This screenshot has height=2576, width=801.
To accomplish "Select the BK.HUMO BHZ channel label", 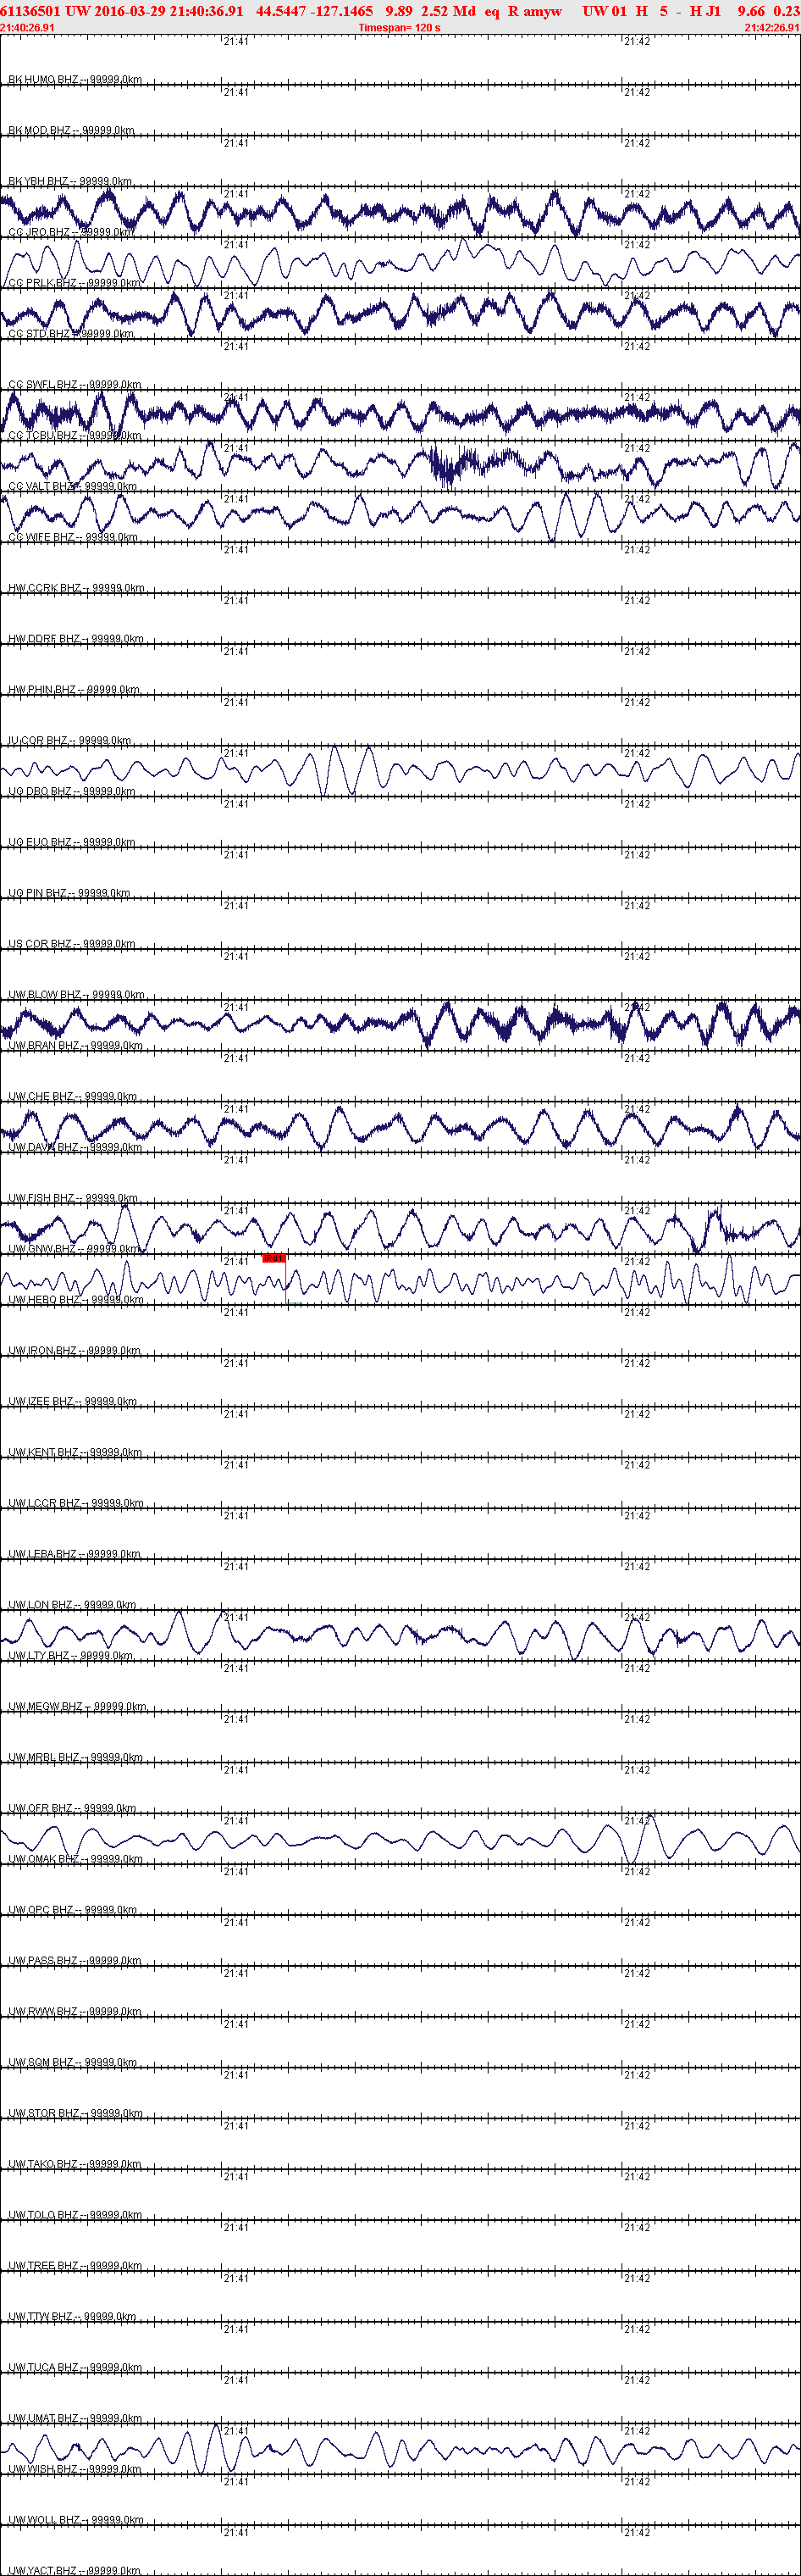I will (75, 79).
